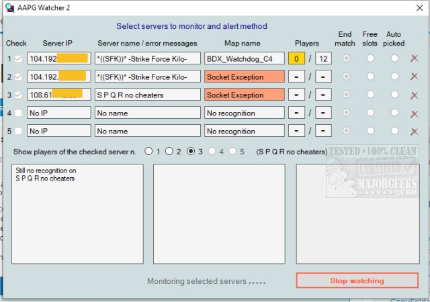430x302 pixels.
Task: Click the red X delete icon for server row 1
Action: [414, 58]
